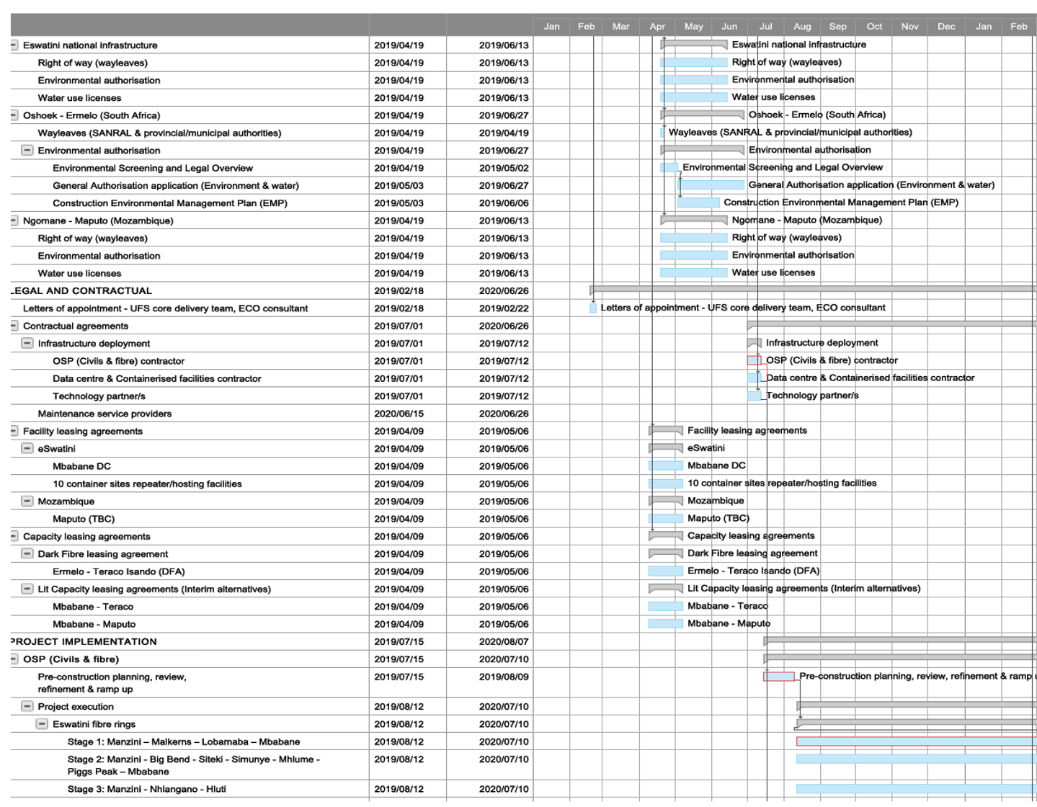Collapse the Infrastructure deployment subgroup
The image size is (1037, 807).
(27, 344)
